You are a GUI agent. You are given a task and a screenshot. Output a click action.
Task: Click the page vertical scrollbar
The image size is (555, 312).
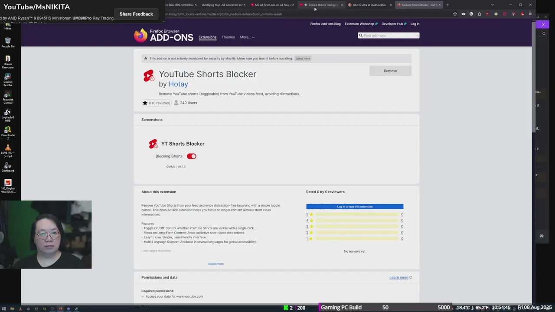pos(534,78)
